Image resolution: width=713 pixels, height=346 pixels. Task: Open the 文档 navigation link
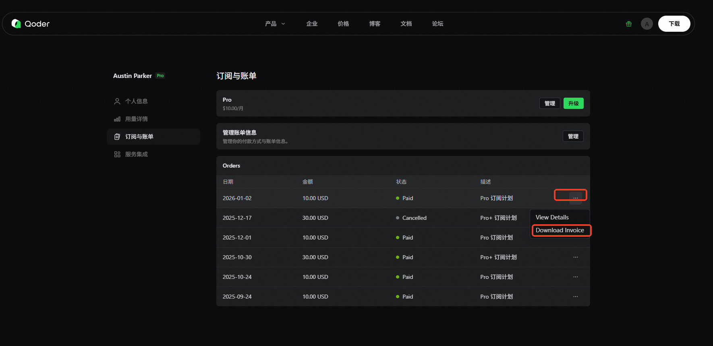tap(406, 24)
